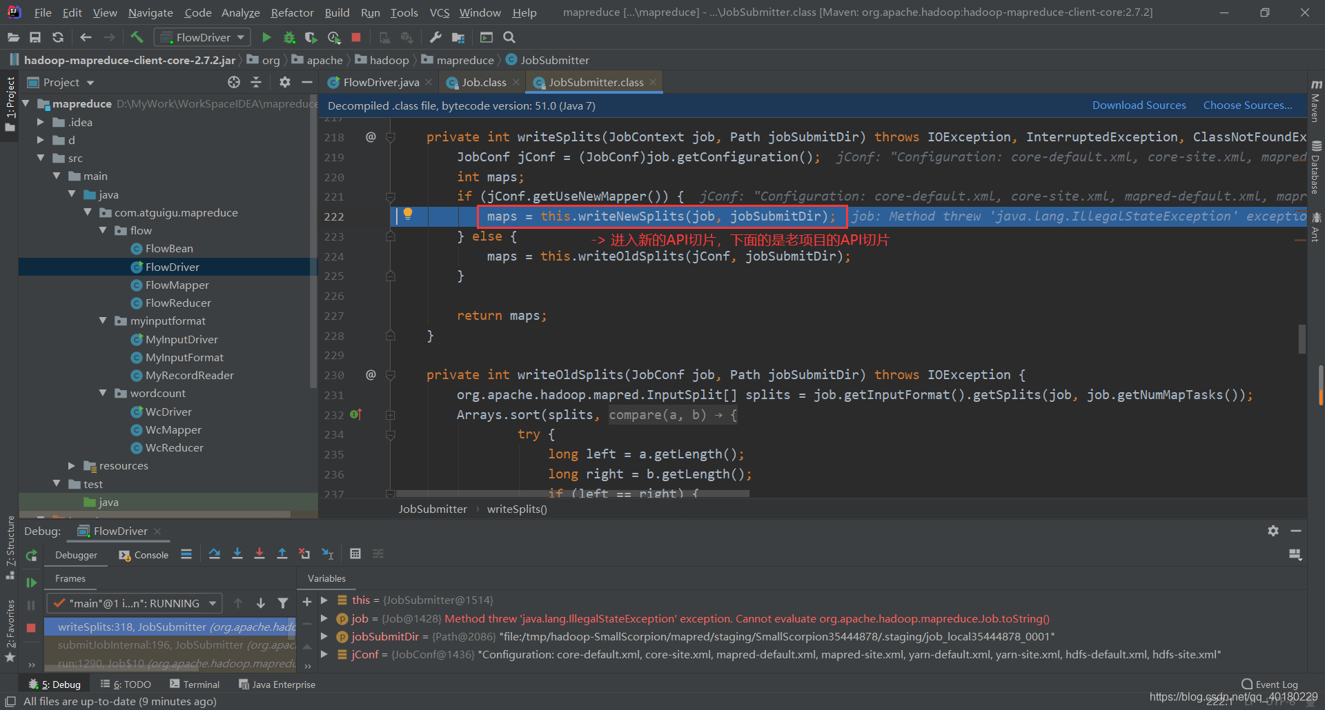Click the Choose Sources link
The image size is (1325, 710).
[x=1248, y=105]
